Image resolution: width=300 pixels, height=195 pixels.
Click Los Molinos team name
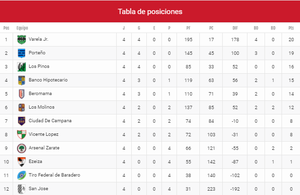pos(41,107)
